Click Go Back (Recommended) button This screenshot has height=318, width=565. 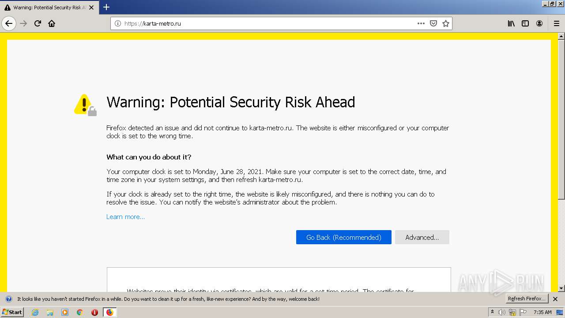343,237
